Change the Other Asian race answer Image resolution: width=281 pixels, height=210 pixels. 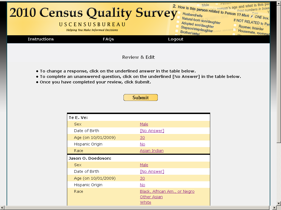151,197
